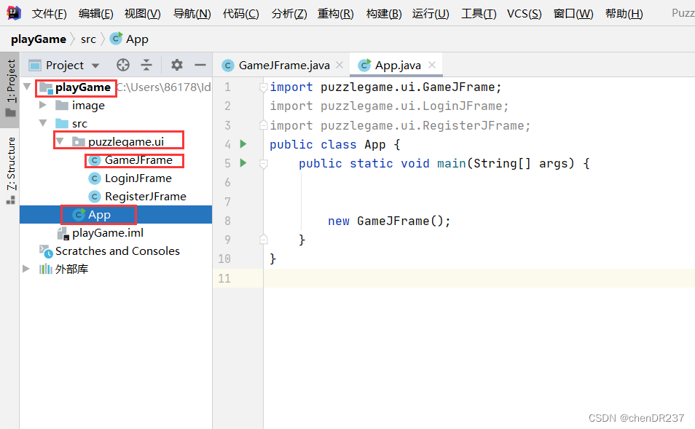
Task: Click the locate opened file crosshair icon
Action: pos(123,65)
